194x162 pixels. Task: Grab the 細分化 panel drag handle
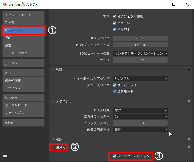[x=188, y=147]
